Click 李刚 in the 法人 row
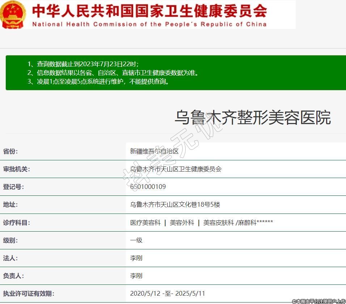The height and width of the screenshot is (304, 346). 136,258
